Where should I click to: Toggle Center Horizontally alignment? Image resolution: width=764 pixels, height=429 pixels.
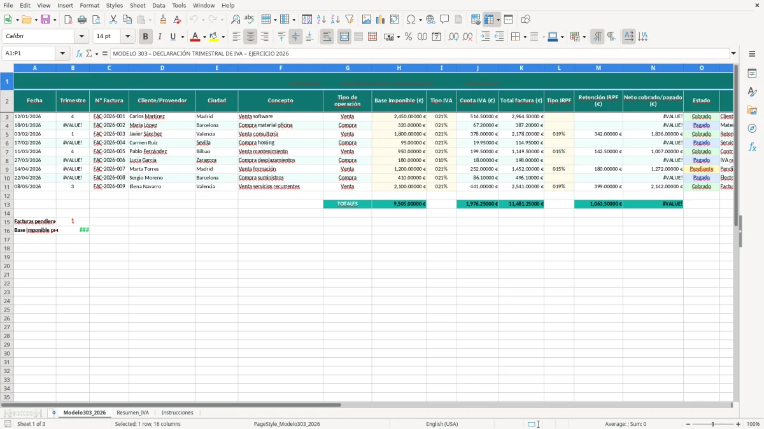point(250,37)
